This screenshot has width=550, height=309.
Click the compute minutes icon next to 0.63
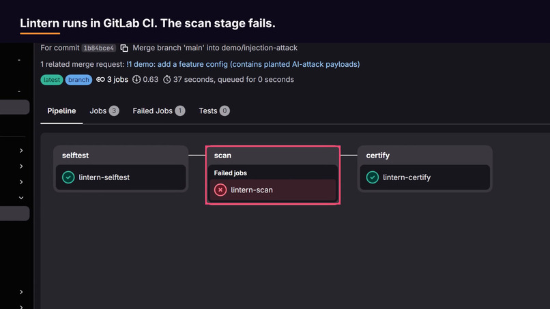pos(136,80)
